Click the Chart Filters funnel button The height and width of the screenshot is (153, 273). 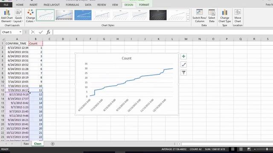[x=183, y=73]
